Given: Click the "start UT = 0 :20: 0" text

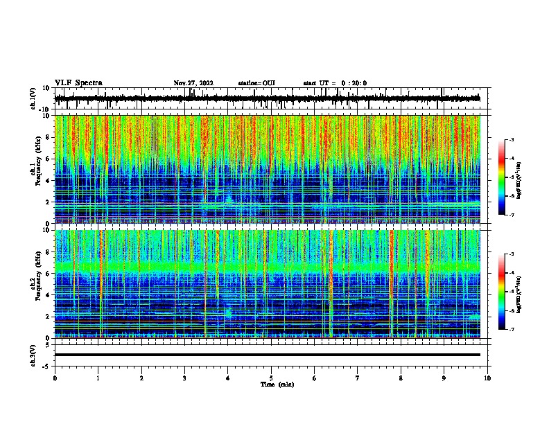Looking at the screenshot, I should click(x=335, y=83).
